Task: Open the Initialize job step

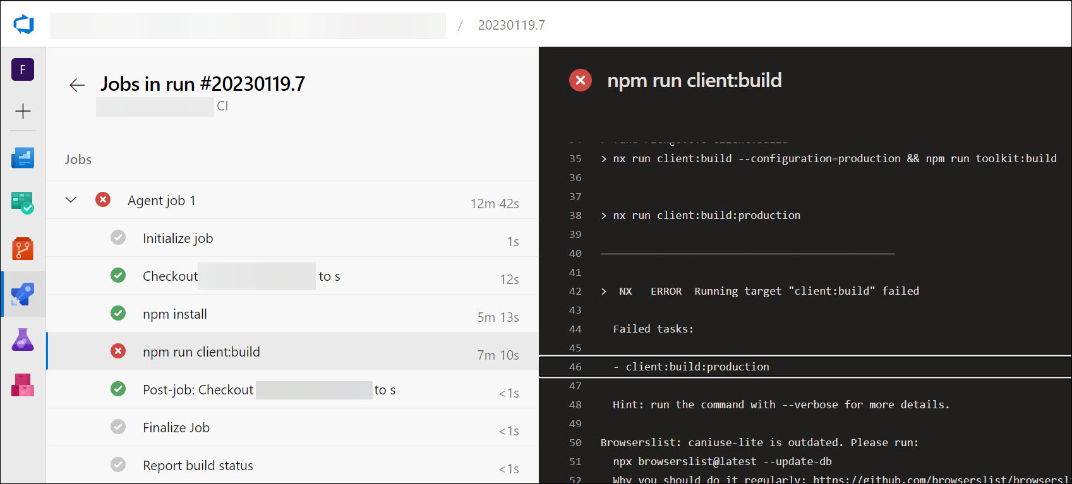Action: tap(292, 238)
